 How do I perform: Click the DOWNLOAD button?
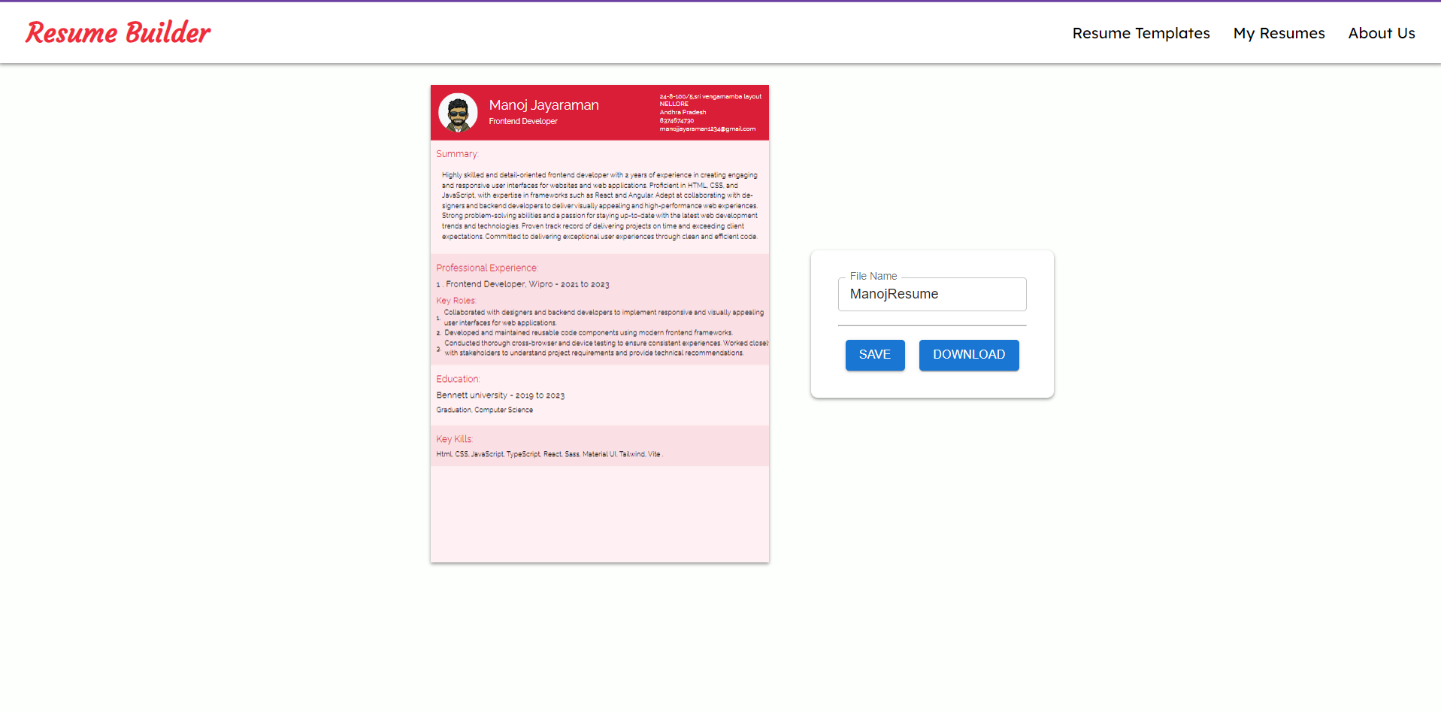coord(968,354)
